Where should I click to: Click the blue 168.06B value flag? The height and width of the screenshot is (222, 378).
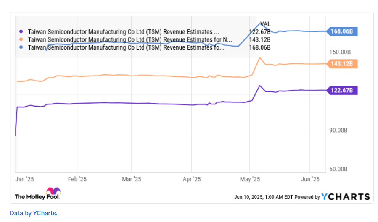pos(342,31)
